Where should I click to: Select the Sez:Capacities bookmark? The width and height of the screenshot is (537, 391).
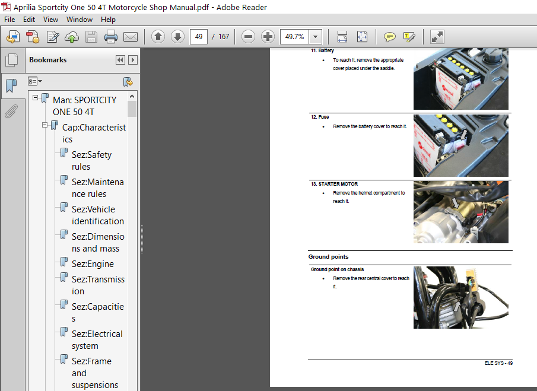coord(97,312)
